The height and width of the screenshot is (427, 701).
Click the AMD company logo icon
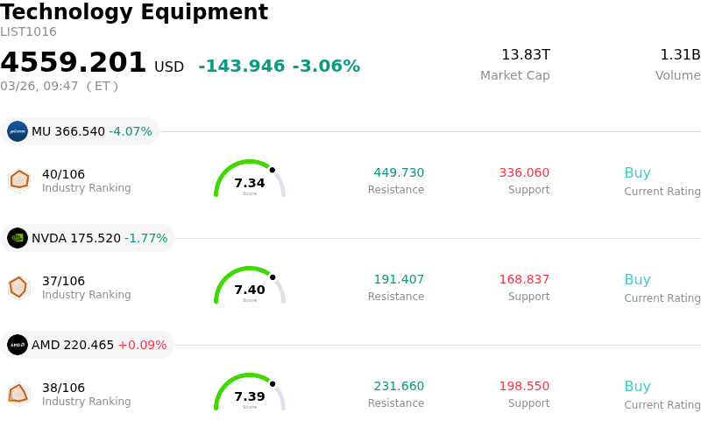(x=18, y=345)
